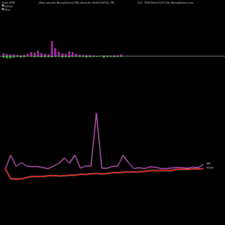Click the Volume legend color swatch
Image resolution: width=225 pixels, height=225 pixels.
3,6
